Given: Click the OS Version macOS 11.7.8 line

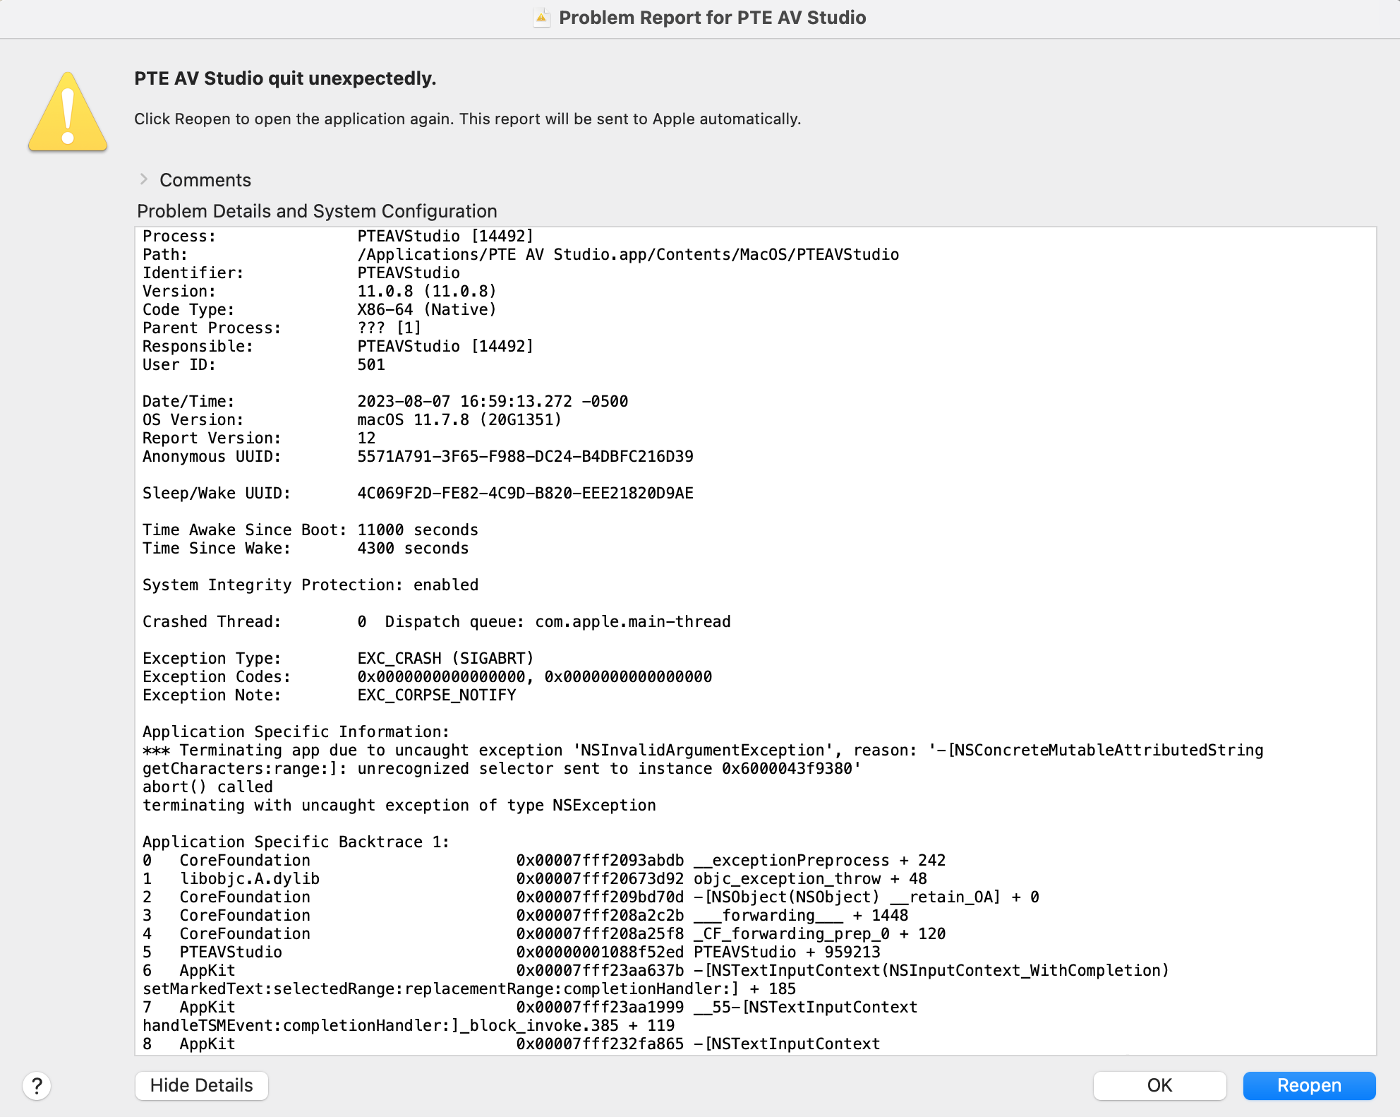Looking at the screenshot, I should pyautogui.click(x=351, y=420).
